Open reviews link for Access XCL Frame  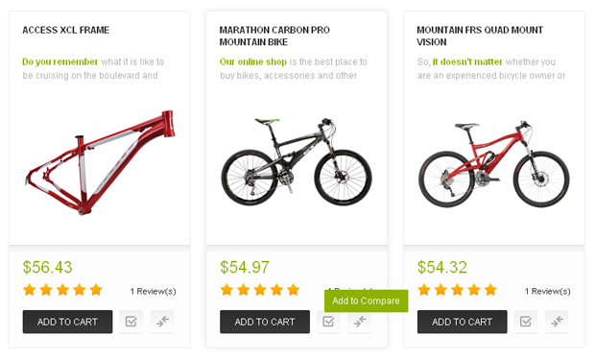pos(153,291)
